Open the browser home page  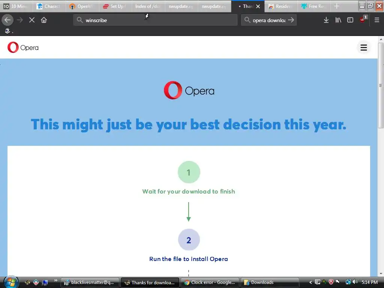click(x=44, y=20)
